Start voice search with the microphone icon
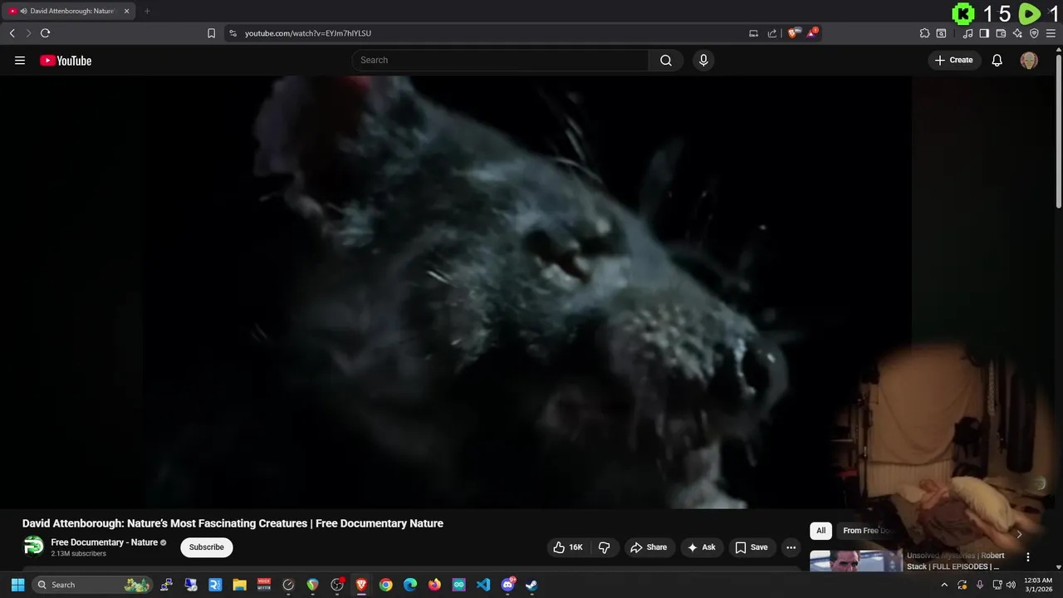The width and height of the screenshot is (1063, 598). 703,60
